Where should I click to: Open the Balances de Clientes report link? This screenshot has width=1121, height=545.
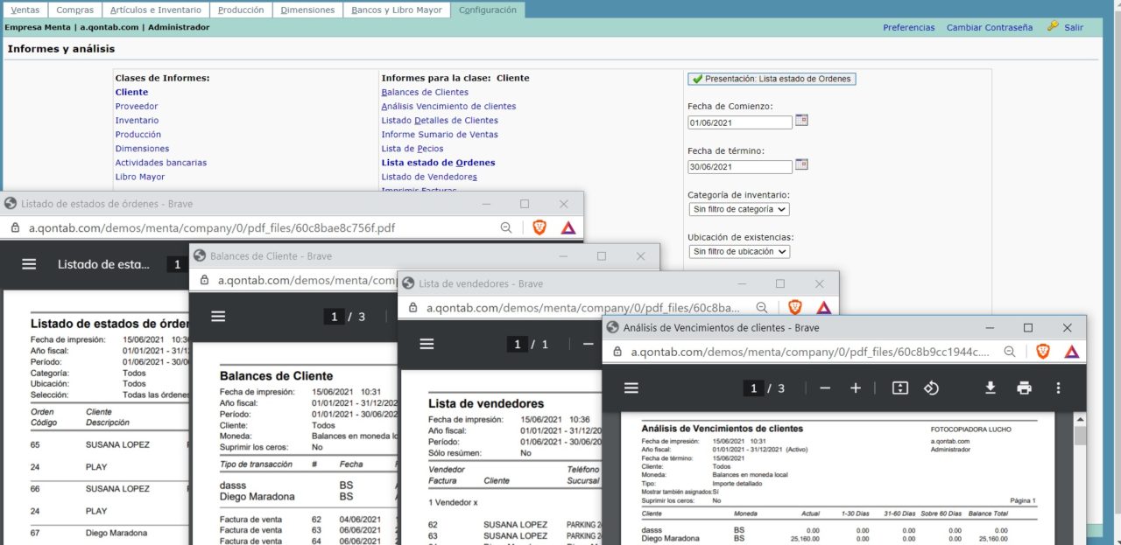tap(425, 92)
